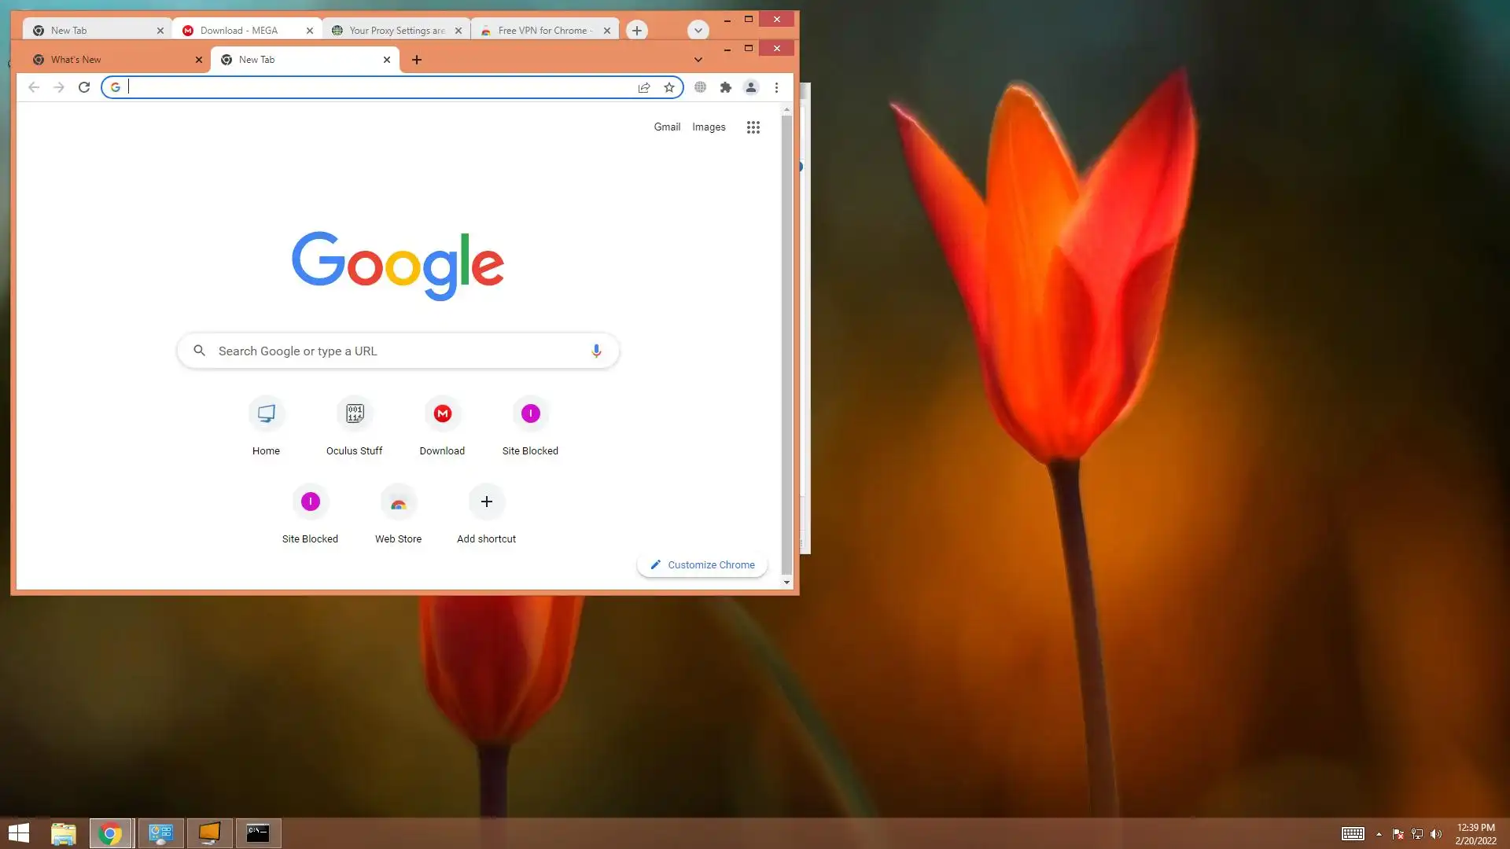Viewport: 1510px width, 849px height.
Task: Reload the page with refresh icon
Action: [84, 87]
